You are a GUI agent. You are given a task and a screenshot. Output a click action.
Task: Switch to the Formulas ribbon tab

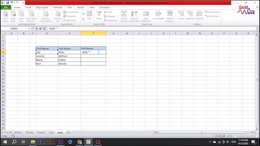(x=58, y=7)
